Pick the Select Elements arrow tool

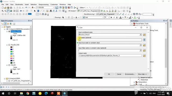35,11
